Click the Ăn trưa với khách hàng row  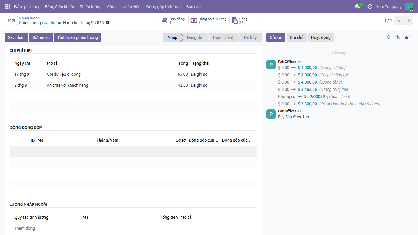pos(133,85)
